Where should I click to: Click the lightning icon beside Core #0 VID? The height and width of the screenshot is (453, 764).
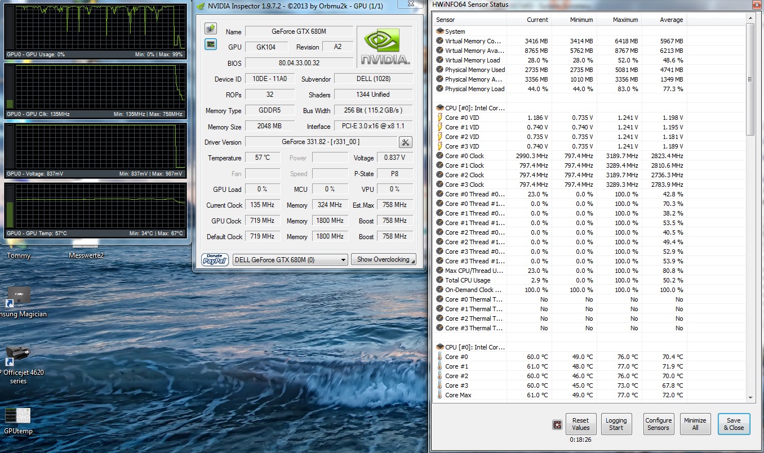(x=440, y=118)
